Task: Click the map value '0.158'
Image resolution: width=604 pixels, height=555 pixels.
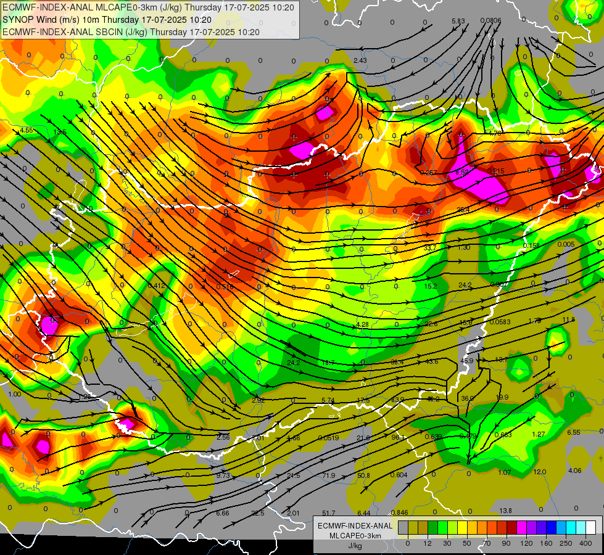Action: point(531,245)
